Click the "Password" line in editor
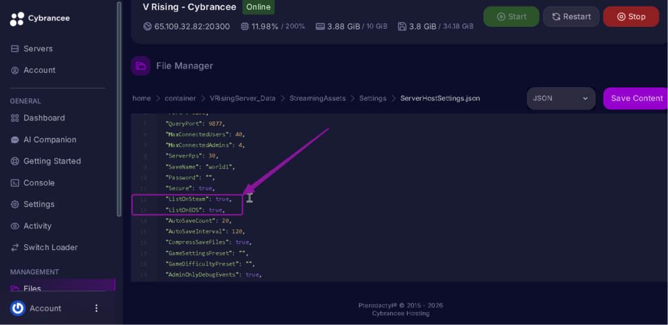This screenshot has height=325, width=668. click(190, 177)
